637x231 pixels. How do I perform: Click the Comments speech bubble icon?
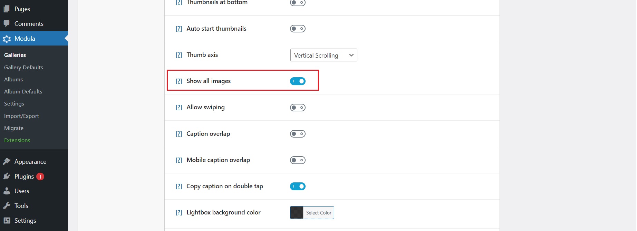7,24
